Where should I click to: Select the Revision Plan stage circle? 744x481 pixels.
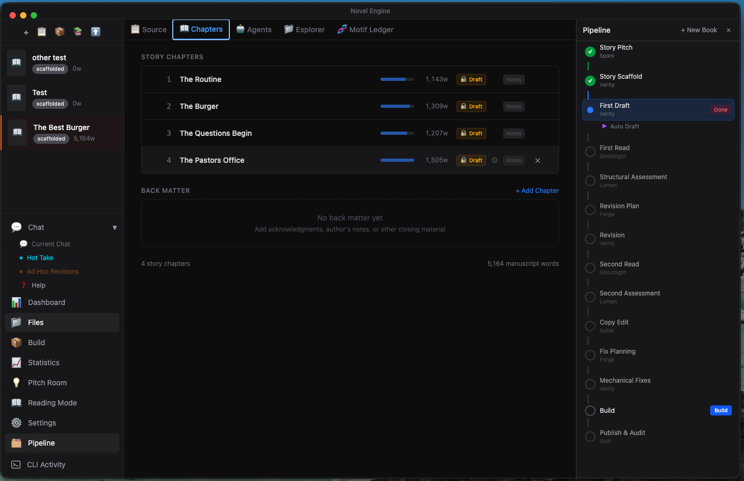coord(590,210)
